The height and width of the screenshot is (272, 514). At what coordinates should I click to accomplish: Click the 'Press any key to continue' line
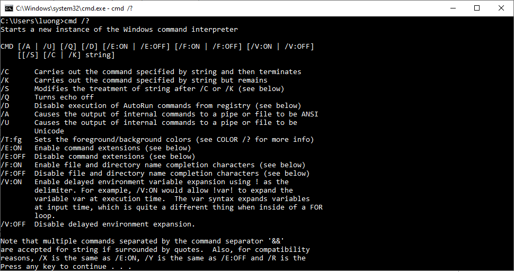tap(66, 266)
